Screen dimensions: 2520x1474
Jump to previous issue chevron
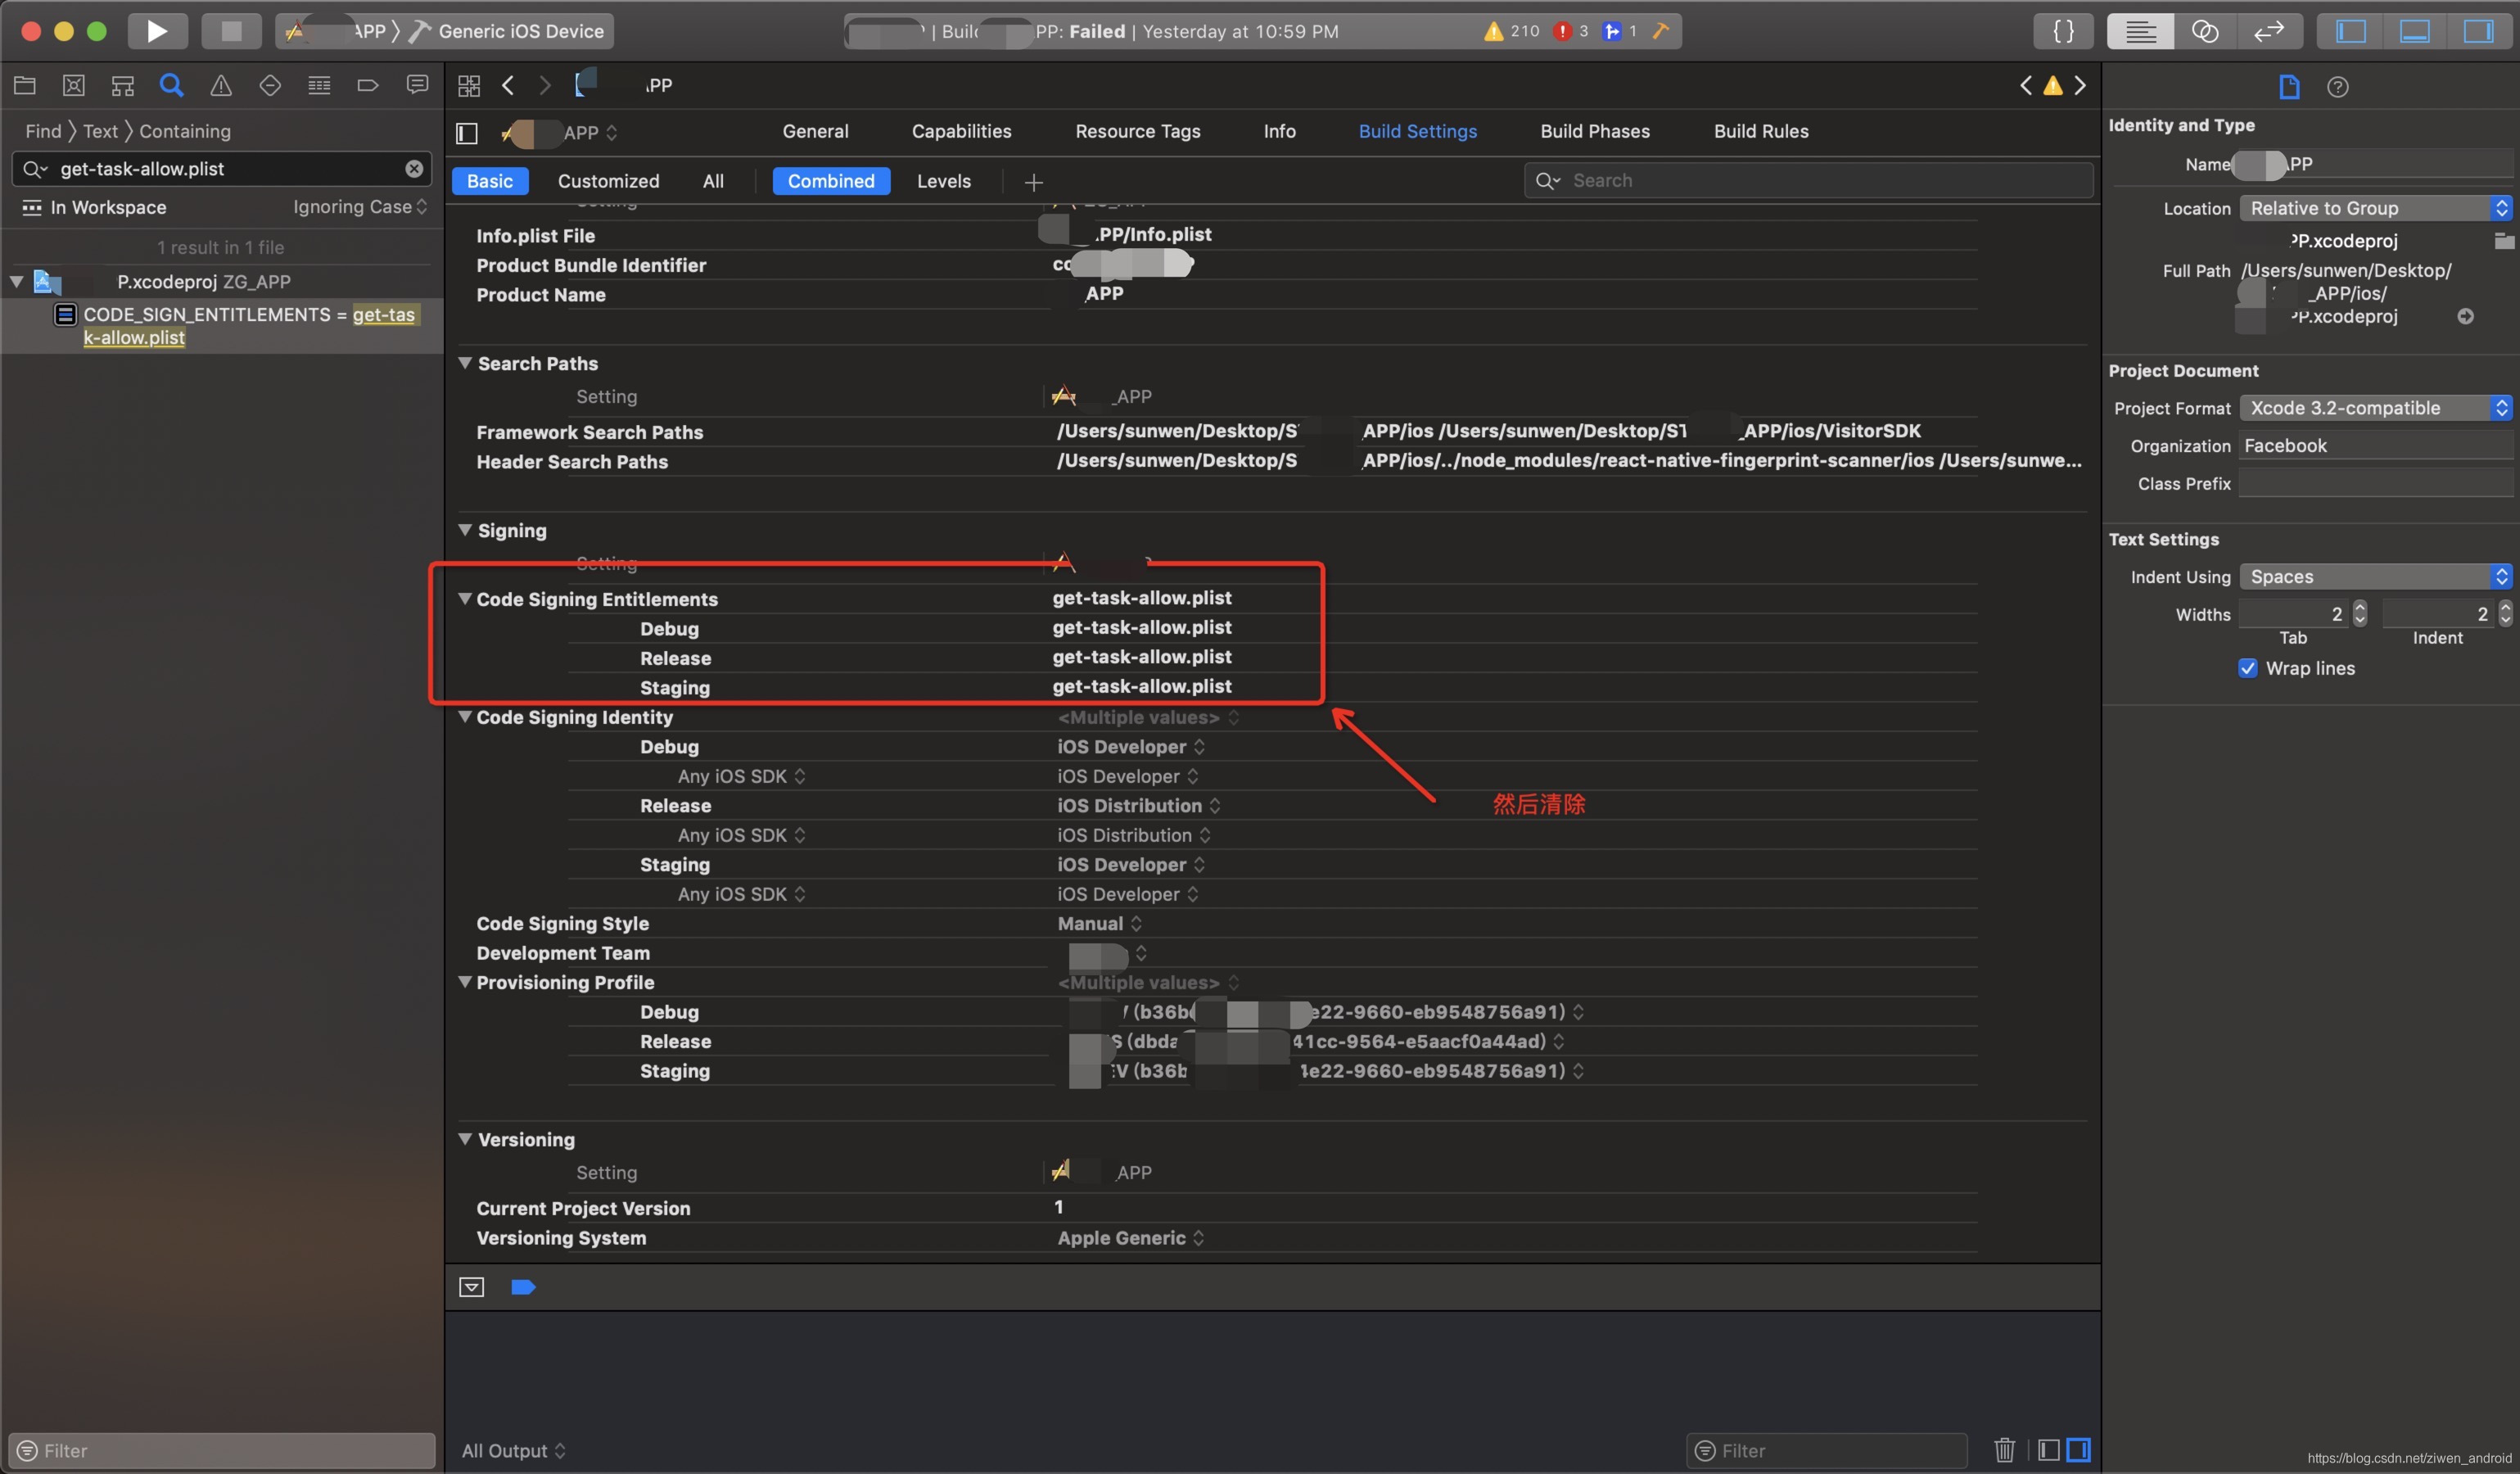[2026, 85]
